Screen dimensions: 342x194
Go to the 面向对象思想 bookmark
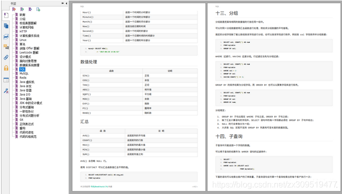pyautogui.click(x=28, y=61)
